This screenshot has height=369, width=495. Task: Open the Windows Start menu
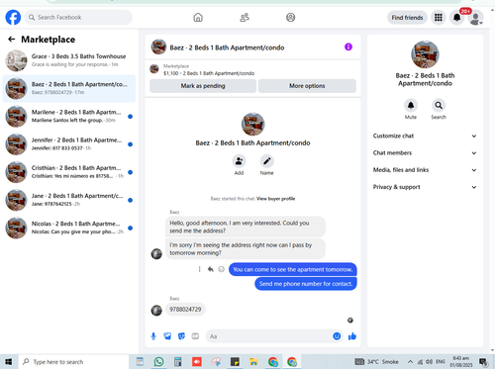click(8, 362)
